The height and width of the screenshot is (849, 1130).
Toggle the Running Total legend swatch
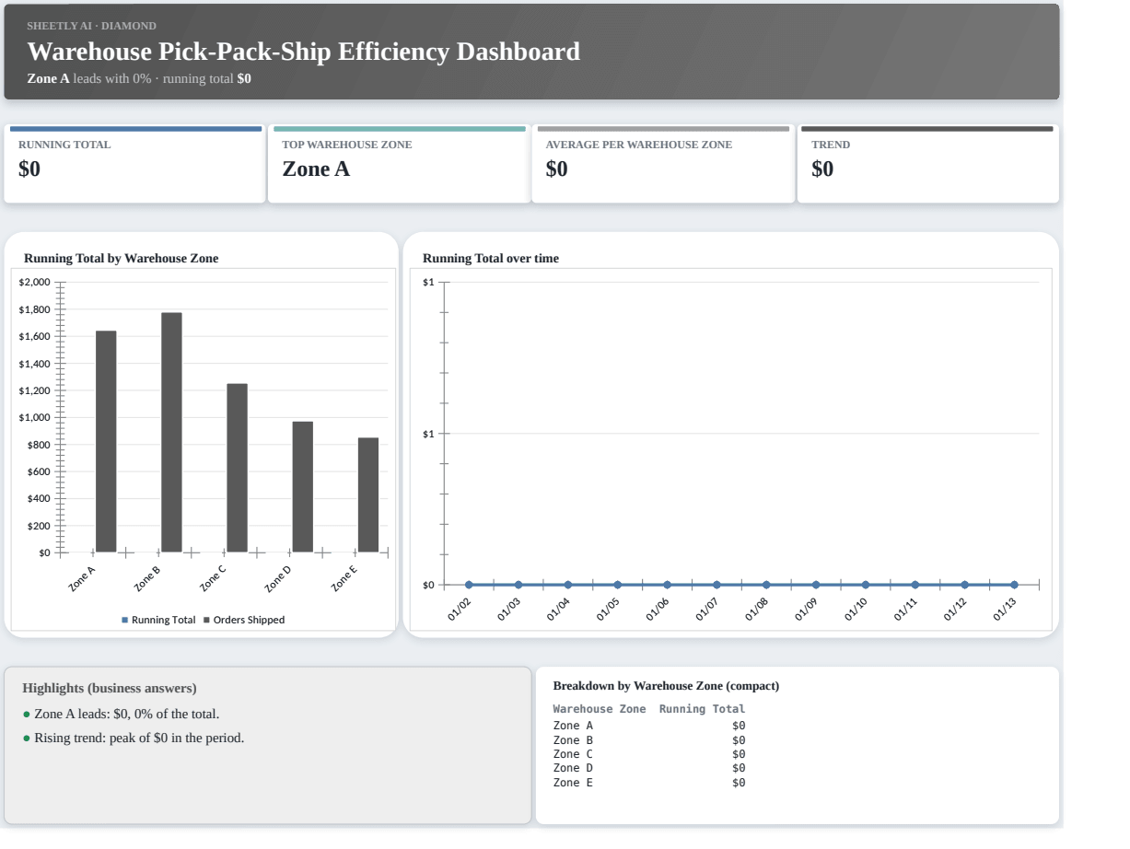click(125, 620)
